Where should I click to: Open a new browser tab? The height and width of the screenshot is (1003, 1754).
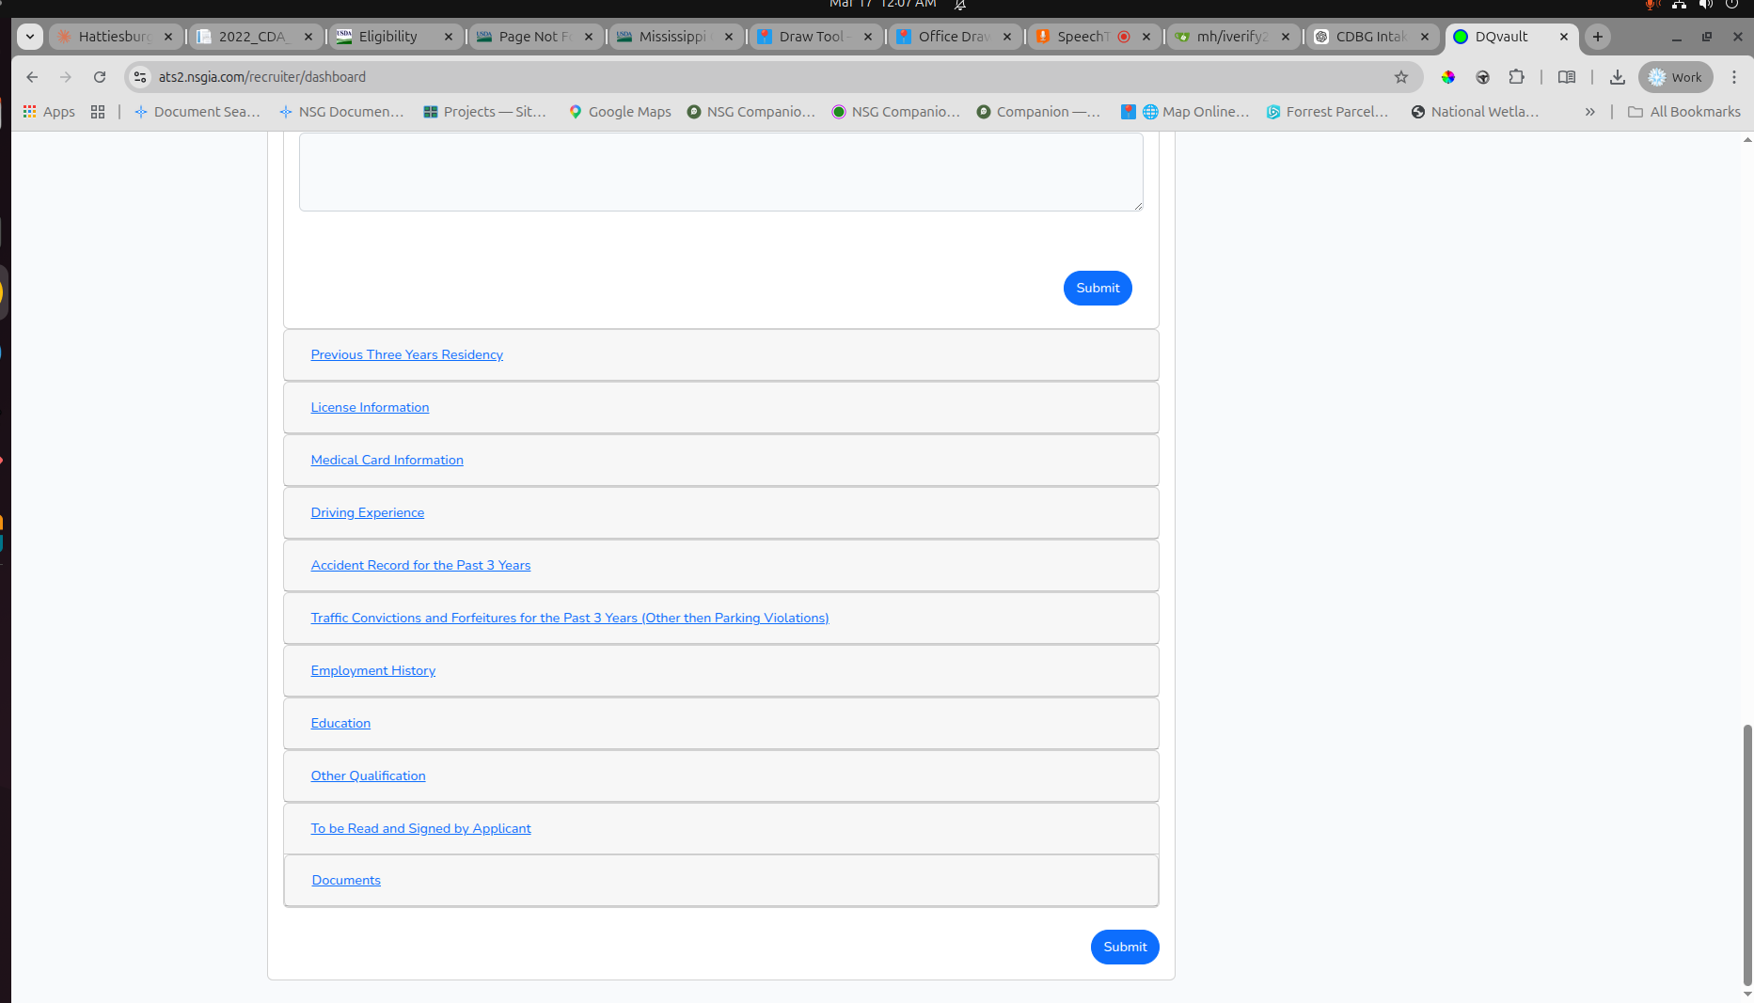(1597, 37)
